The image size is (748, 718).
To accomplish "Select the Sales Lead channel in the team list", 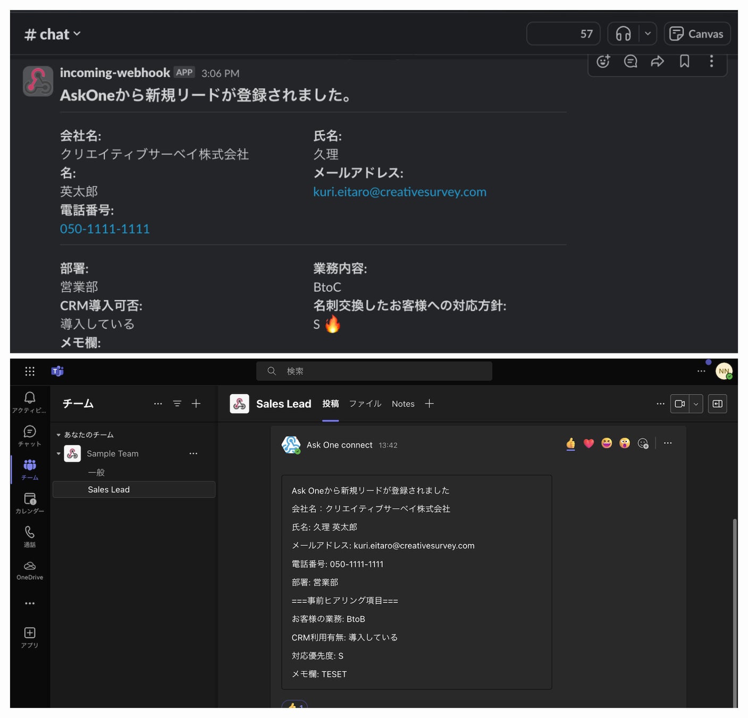I will 134,489.
